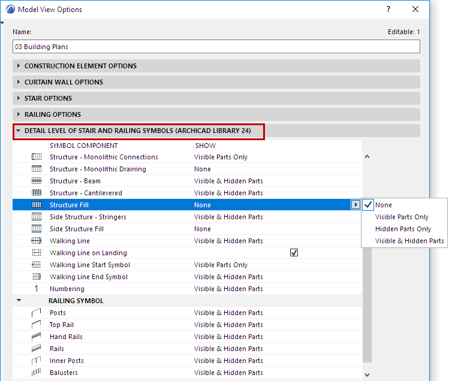Click show value for Side Structure - Stringers
This screenshot has width=449, height=381.
point(228,217)
